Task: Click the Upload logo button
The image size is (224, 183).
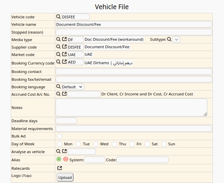Action: pos(65,177)
